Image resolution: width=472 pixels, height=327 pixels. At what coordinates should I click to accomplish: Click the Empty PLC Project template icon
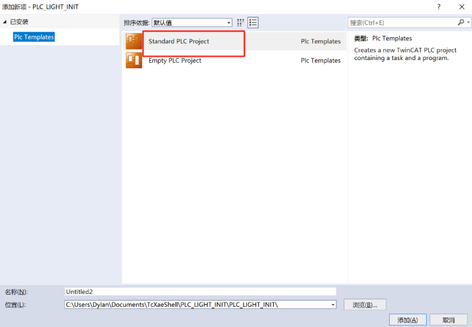point(134,61)
